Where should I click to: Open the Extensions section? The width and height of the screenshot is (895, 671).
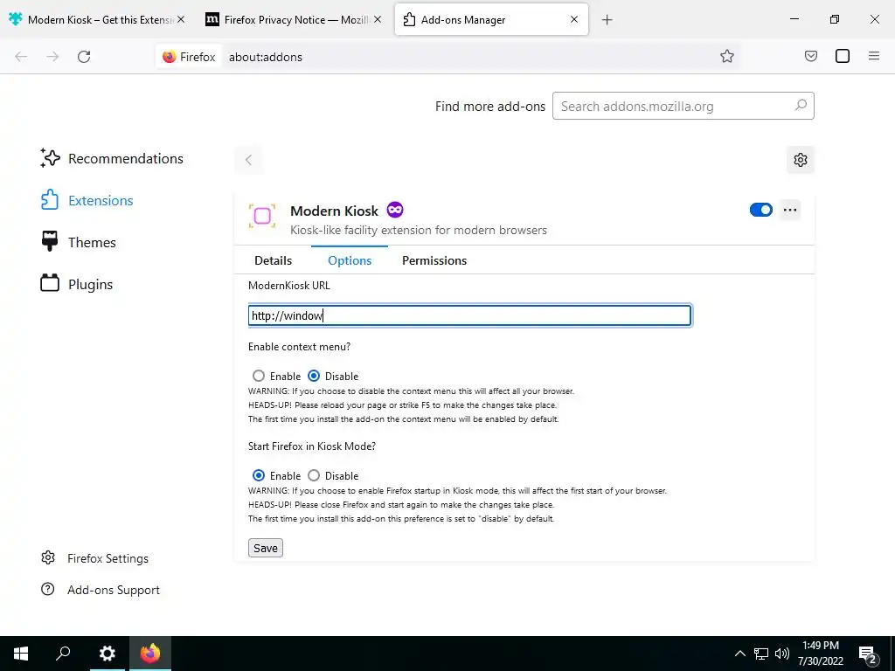tap(87, 200)
